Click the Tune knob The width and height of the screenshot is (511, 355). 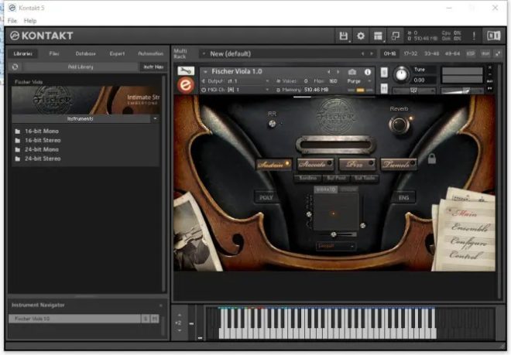[x=401, y=74]
